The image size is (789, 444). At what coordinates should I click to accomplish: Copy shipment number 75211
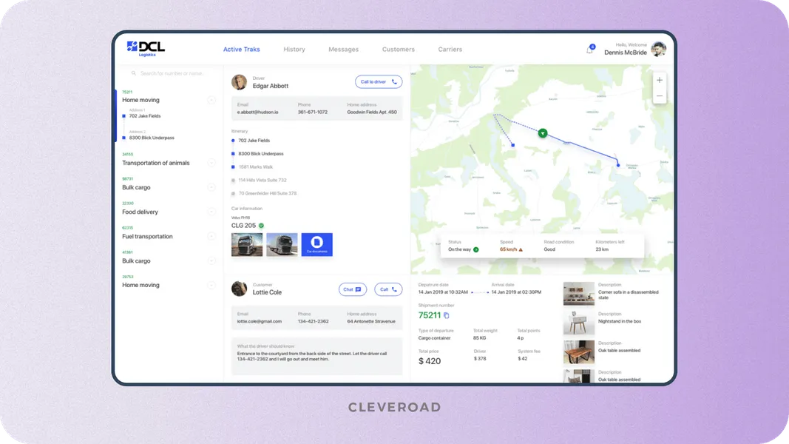tap(447, 316)
